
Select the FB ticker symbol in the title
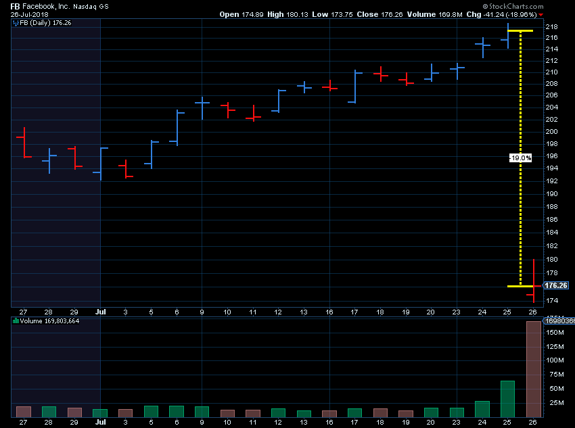click(15, 6)
